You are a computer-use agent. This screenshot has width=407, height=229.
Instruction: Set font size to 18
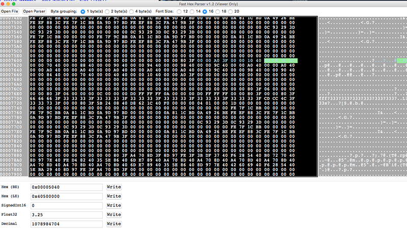click(218, 12)
